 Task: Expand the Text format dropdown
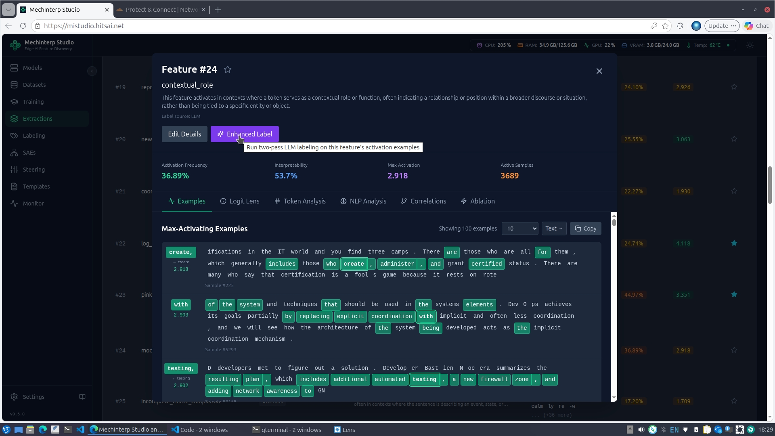[x=554, y=228]
